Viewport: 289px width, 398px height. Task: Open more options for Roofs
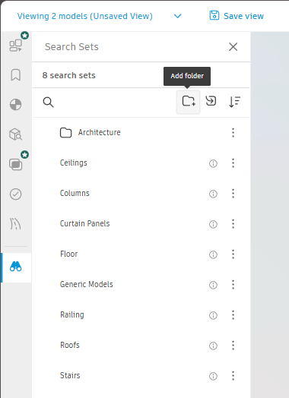pyautogui.click(x=233, y=345)
